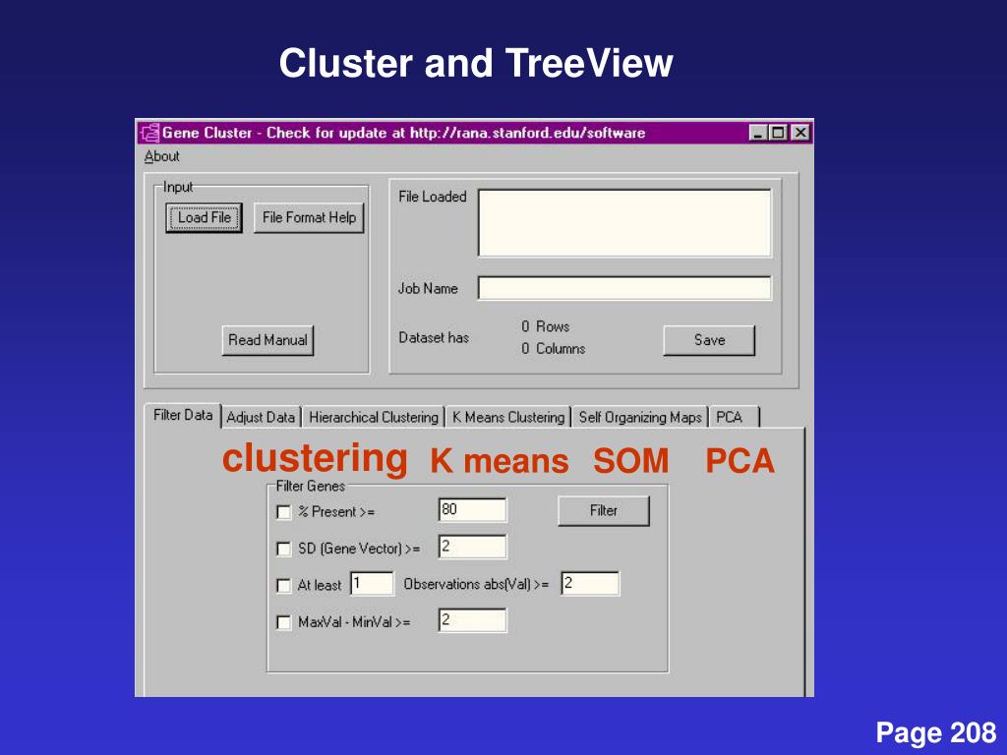The image size is (1007, 755).
Task: Click the Gene Cluster title bar icon
Action: (149, 133)
